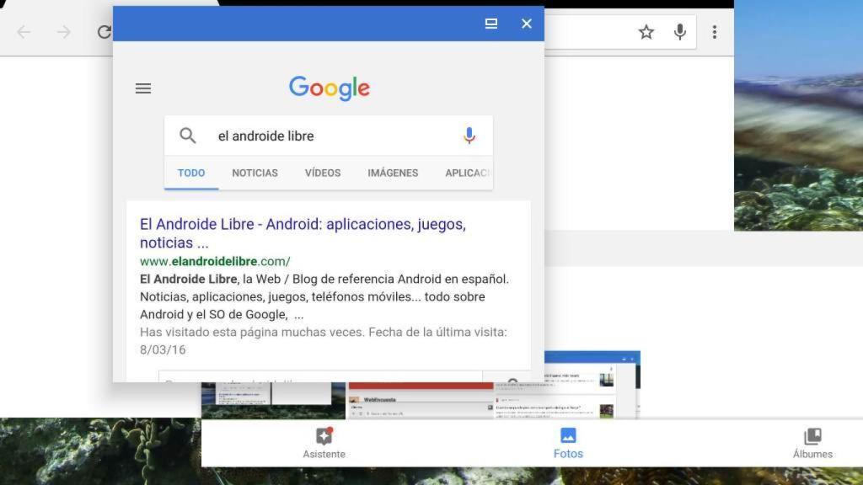Viewport: 863px width, 485px height.
Task: Open the hamburger menu in the Google popup
Action: 143,88
